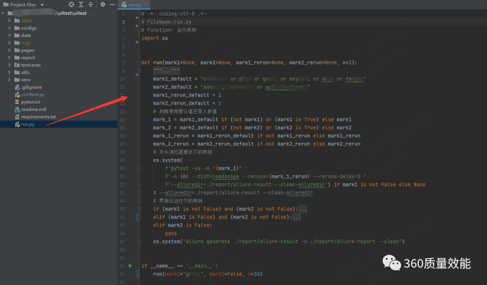This screenshot has width=487, height=285.
Task: Click the run(mark1=...) call on line 53
Action: pos(208,274)
